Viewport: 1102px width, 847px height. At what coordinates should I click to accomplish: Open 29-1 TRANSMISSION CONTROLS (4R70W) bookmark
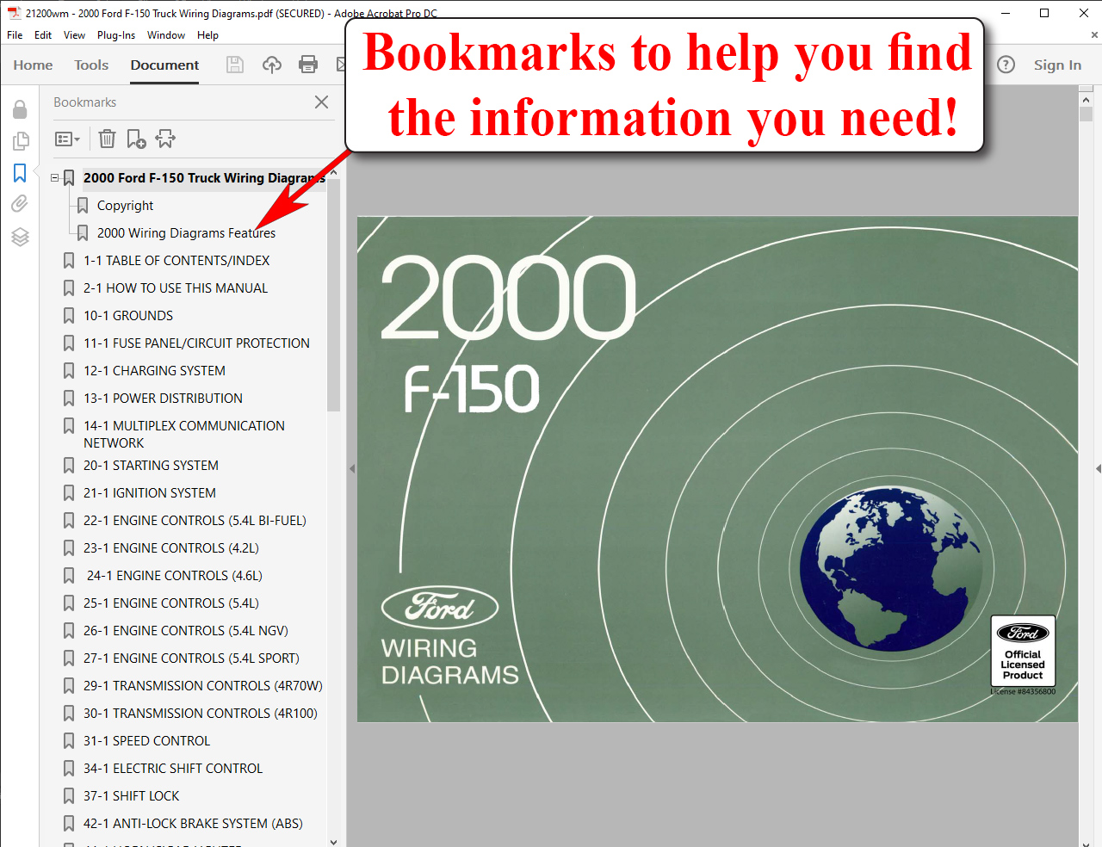click(203, 686)
